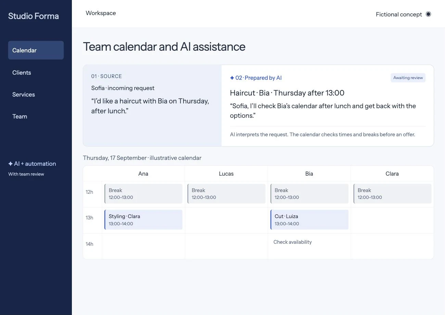The width and height of the screenshot is (445, 315).
Task: Click the Studio Forma logo text
Action: (34, 16)
